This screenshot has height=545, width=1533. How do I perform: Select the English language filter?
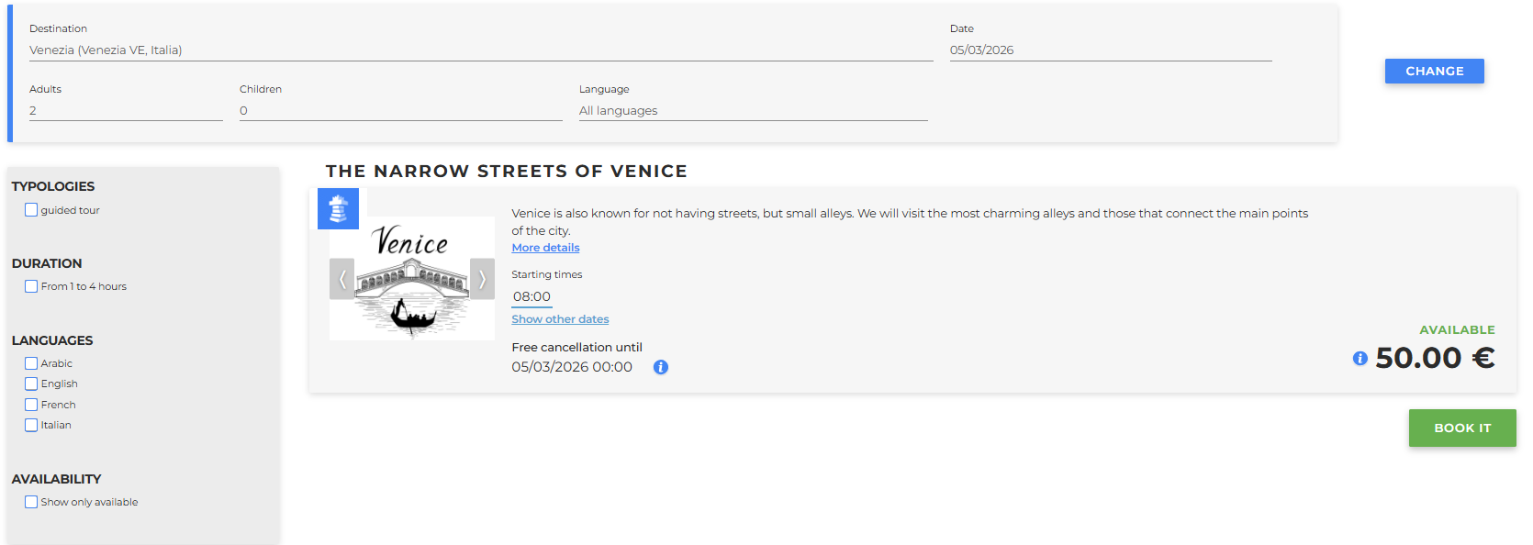point(31,384)
